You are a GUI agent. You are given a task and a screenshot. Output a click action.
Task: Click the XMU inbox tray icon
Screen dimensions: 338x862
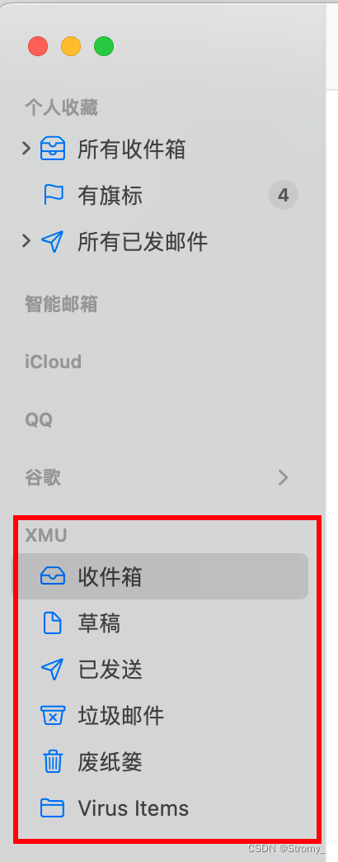click(53, 576)
